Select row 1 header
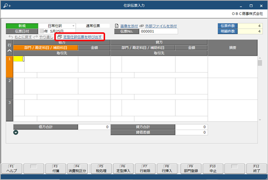Viewport: 268px width, 180px height. 9,67
